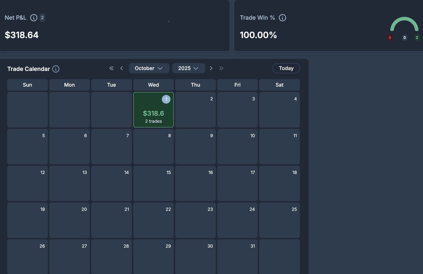Select October 16 in the calendar

tap(195, 183)
